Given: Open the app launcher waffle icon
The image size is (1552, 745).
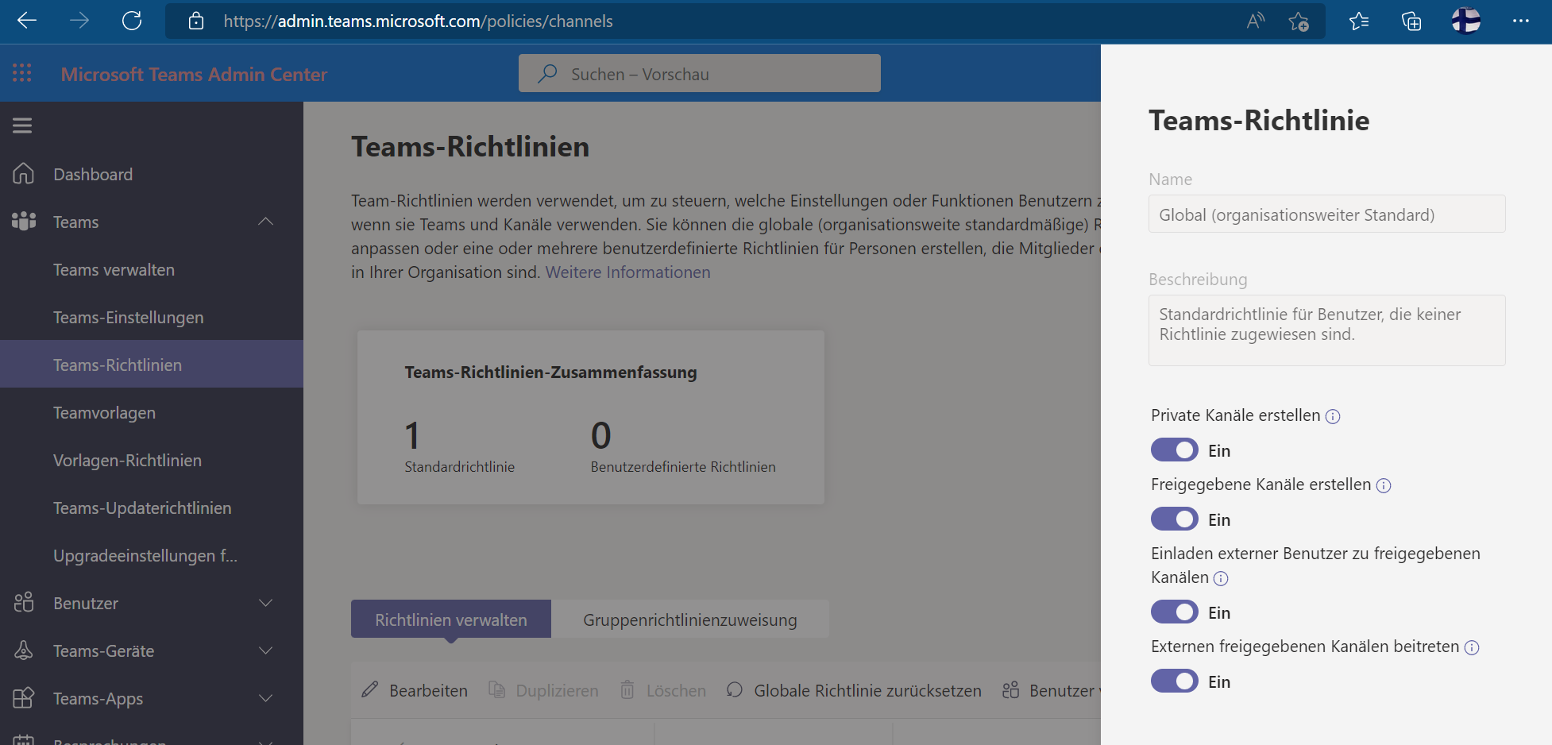Looking at the screenshot, I should click(22, 73).
